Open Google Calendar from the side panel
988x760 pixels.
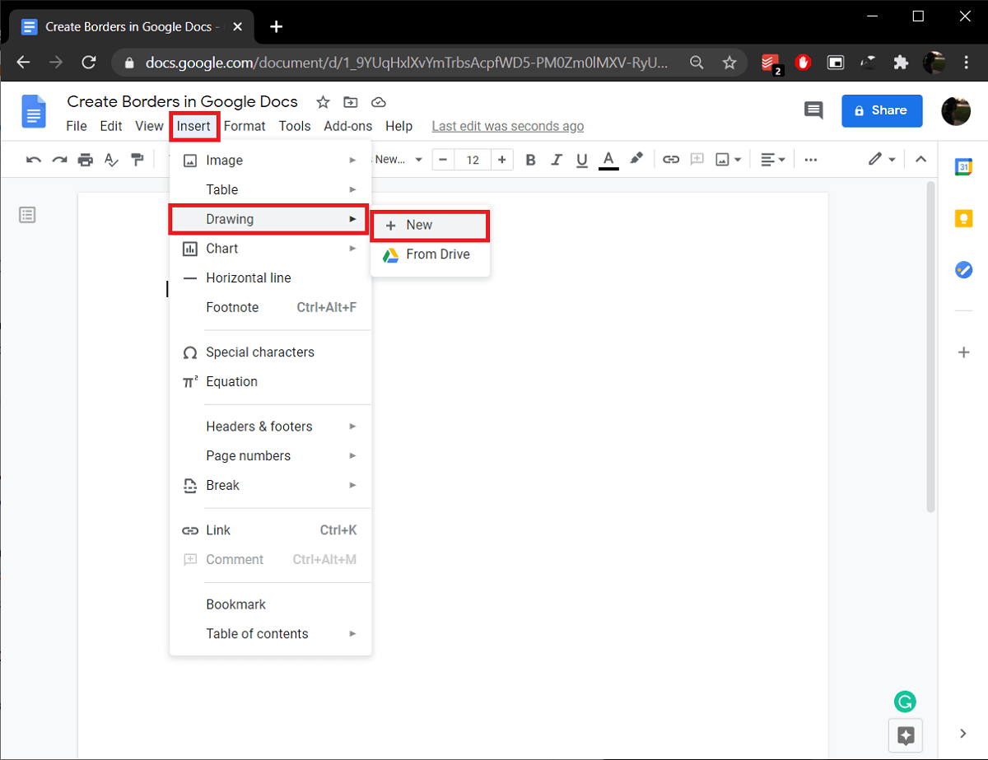(x=963, y=166)
